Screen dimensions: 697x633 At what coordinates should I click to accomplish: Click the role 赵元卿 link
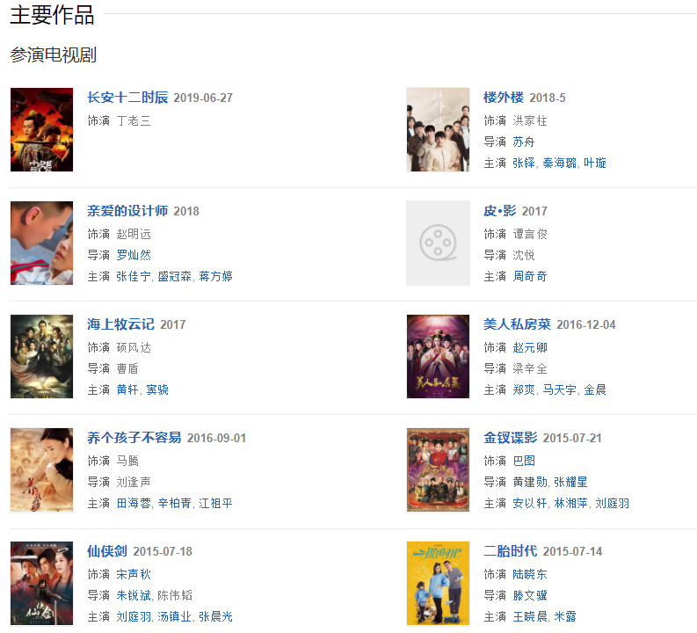530,347
